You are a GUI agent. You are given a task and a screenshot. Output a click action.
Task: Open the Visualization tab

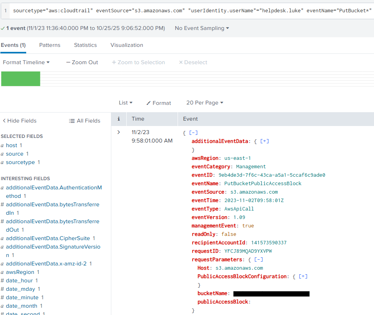click(x=127, y=45)
